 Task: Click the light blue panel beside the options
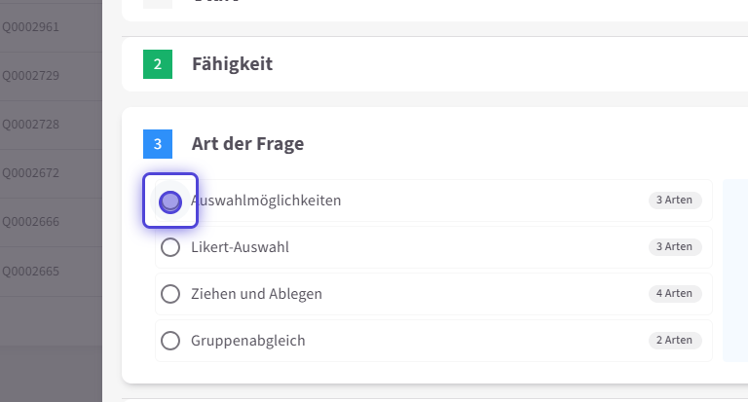click(x=734, y=271)
